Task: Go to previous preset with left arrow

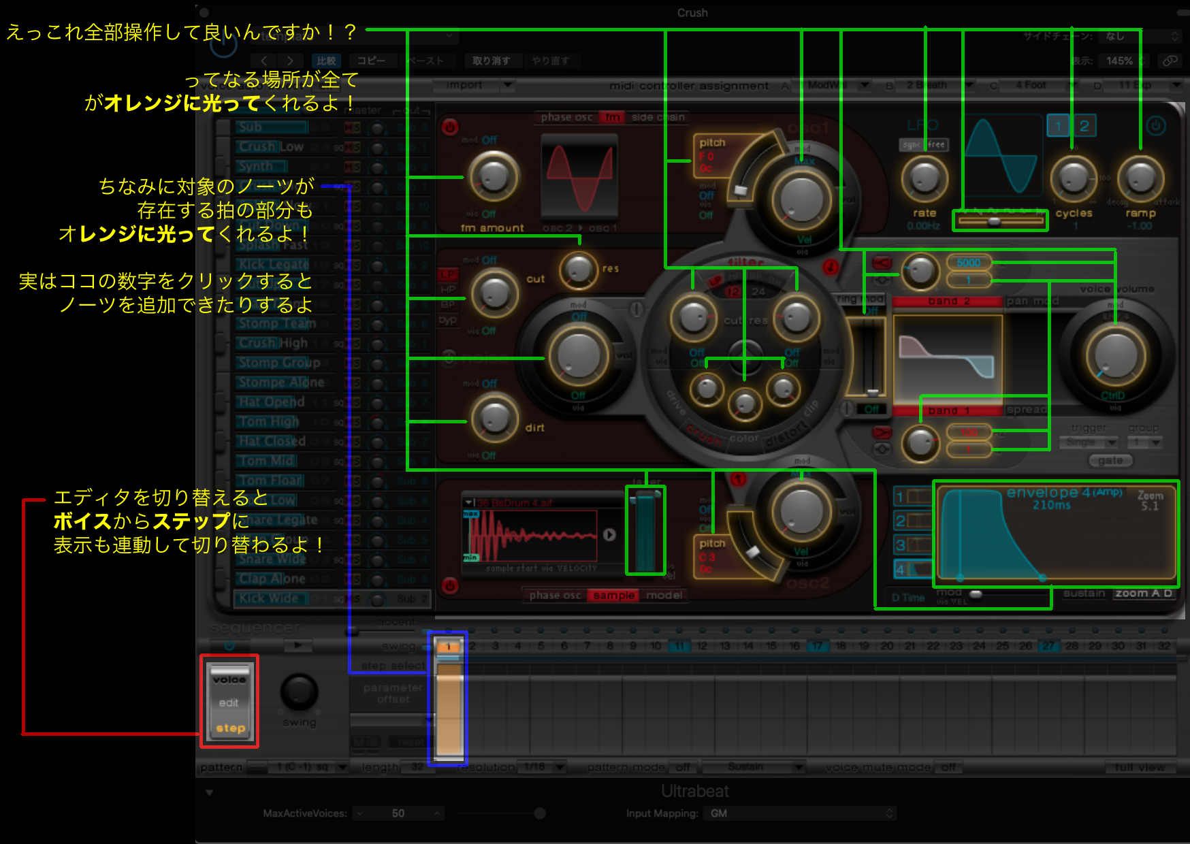Action: click(x=265, y=61)
